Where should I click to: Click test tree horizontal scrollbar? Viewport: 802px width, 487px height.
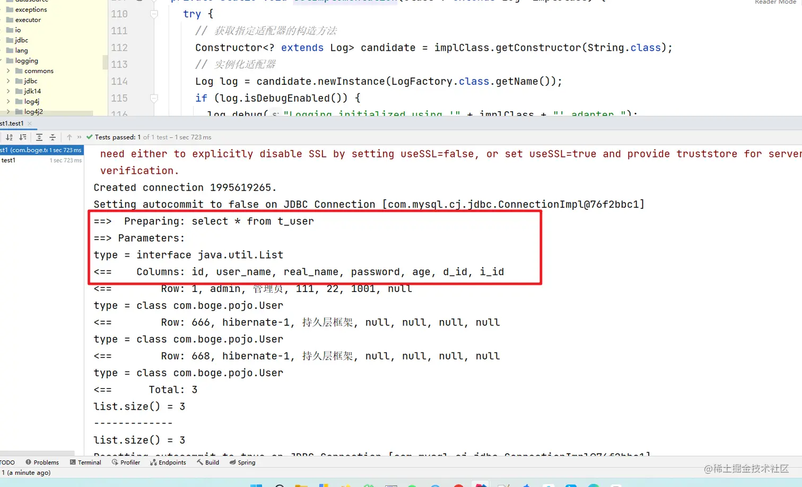[x=37, y=453]
